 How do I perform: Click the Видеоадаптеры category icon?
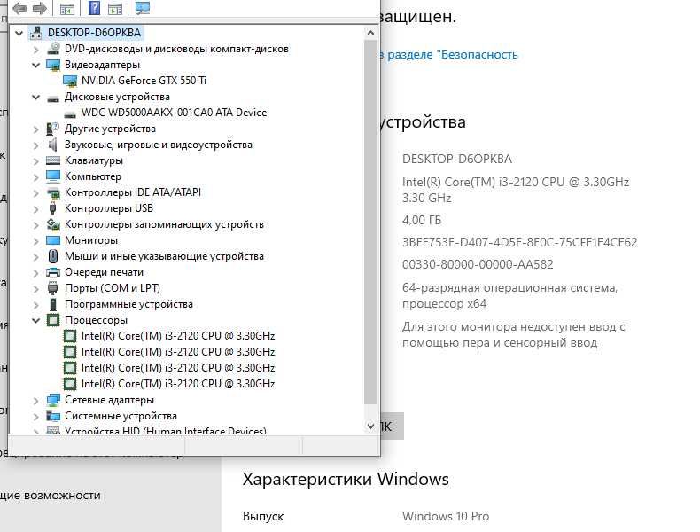coord(53,65)
